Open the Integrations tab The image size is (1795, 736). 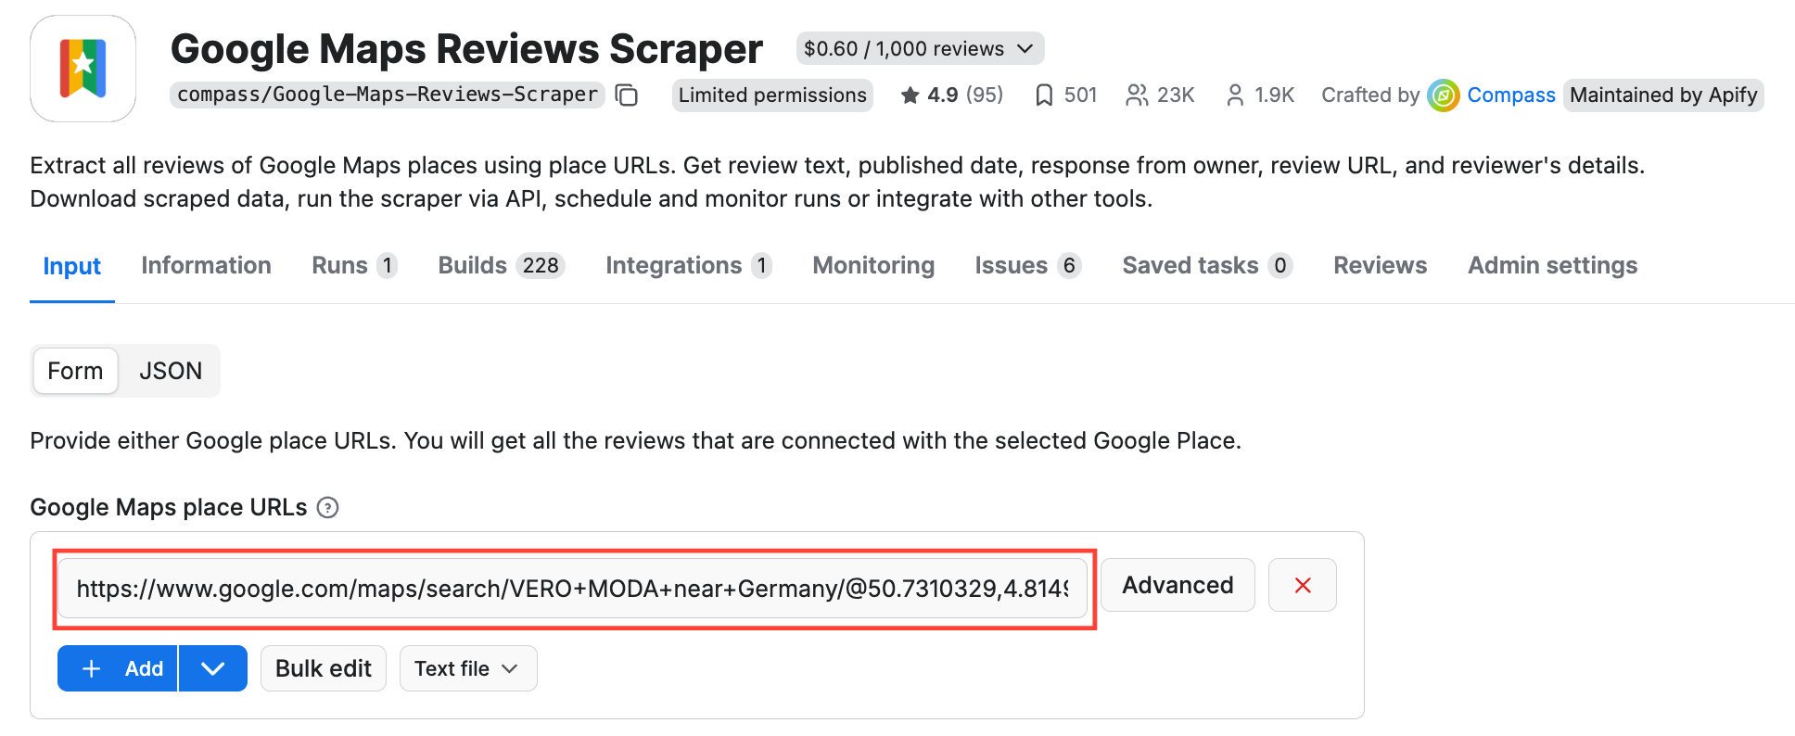point(688,265)
